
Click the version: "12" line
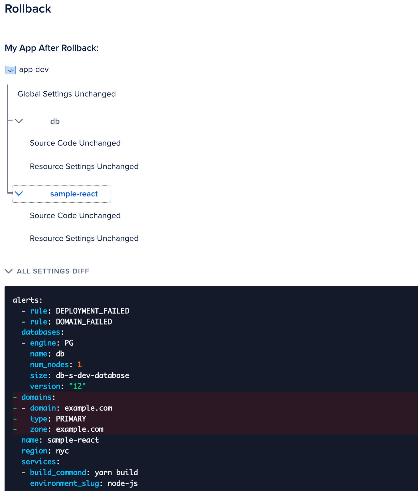(x=58, y=386)
